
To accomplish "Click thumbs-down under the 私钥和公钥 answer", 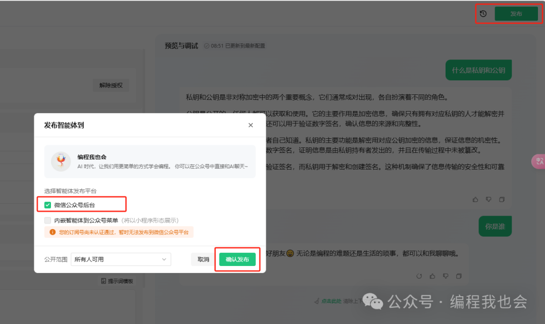I will tap(488, 200).
